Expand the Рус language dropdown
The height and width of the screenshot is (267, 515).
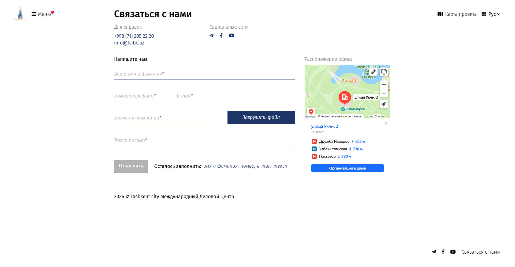pos(491,14)
